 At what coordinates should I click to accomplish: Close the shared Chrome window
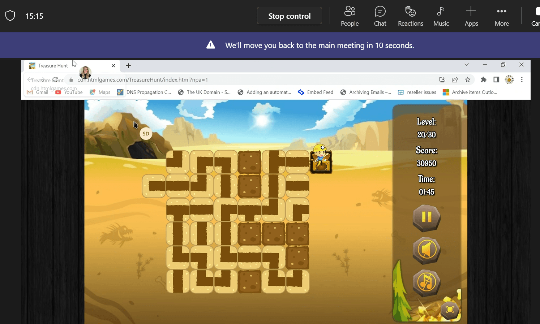521,65
